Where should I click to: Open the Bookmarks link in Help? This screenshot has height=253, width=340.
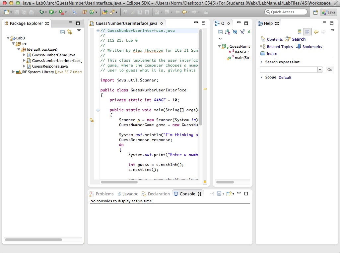(x=312, y=47)
